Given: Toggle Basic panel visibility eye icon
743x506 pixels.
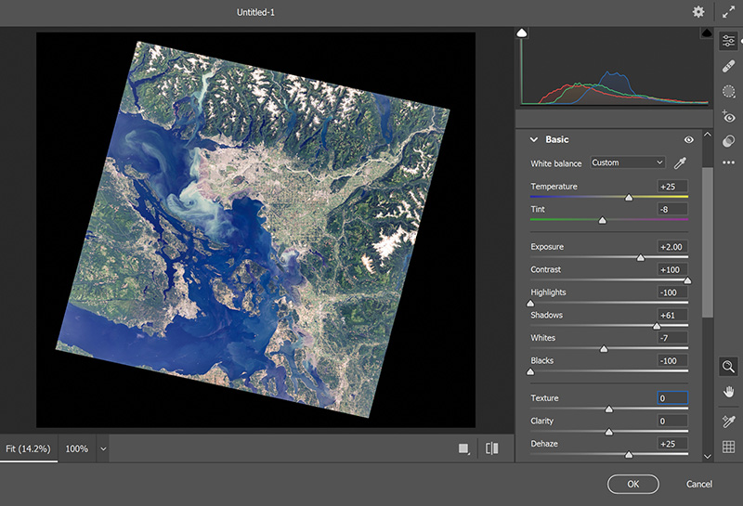Looking at the screenshot, I should coord(689,139).
